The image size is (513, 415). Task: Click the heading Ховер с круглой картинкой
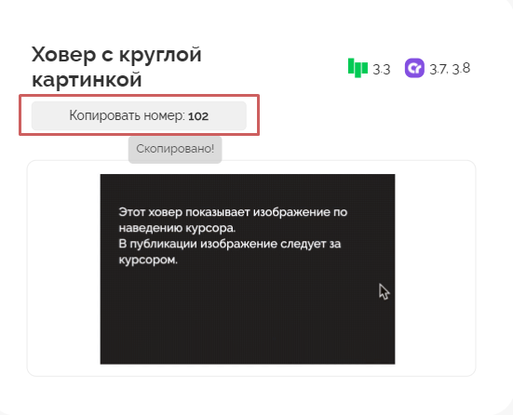pyautogui.click(x=116, y=67)
